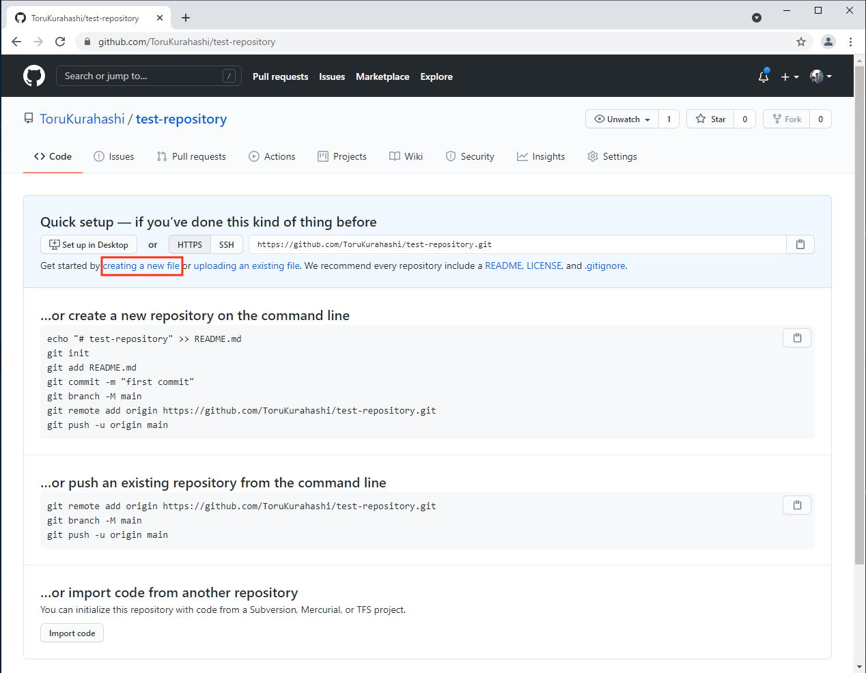Open the Security tab
The image size is (866, 673).
tap(470, 156)
